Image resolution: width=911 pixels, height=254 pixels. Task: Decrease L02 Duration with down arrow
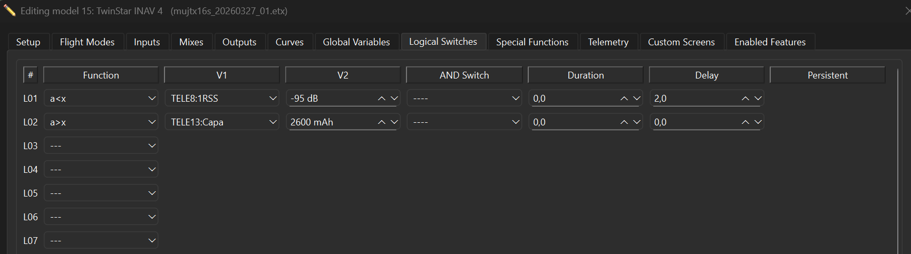coord(636,122)
